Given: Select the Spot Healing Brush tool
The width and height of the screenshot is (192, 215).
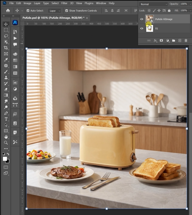Looking at the screenshot, I should pyautogui.click(x=6, y=66).
